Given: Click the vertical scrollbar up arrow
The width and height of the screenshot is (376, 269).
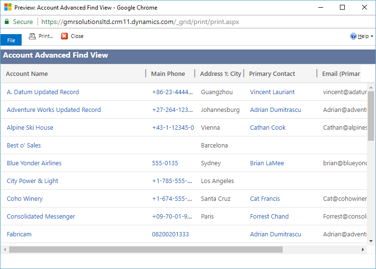Looking at the screenshot, I should point(371,87).
